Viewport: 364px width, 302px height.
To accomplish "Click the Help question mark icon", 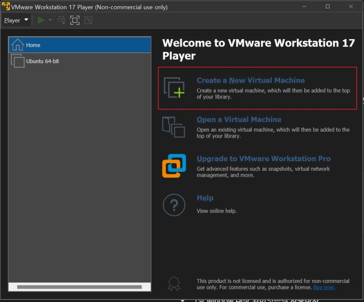I will tap(174, 205).
